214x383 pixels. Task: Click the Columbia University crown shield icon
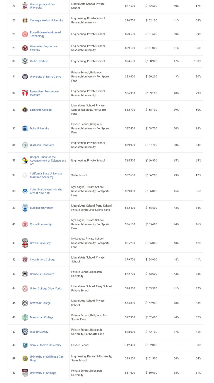[25, 191]
